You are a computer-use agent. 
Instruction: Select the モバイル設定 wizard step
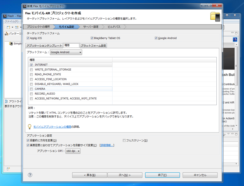click(66, 27)
